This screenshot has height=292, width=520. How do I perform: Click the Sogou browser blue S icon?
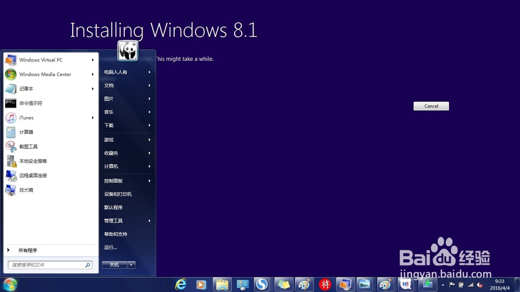pos(262,284)
